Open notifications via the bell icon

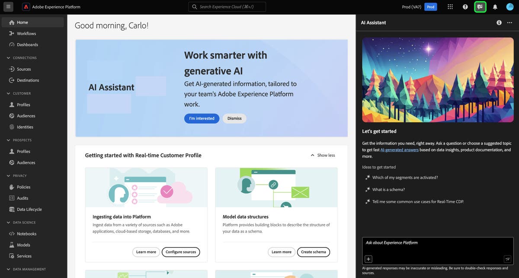click(494, 6)
